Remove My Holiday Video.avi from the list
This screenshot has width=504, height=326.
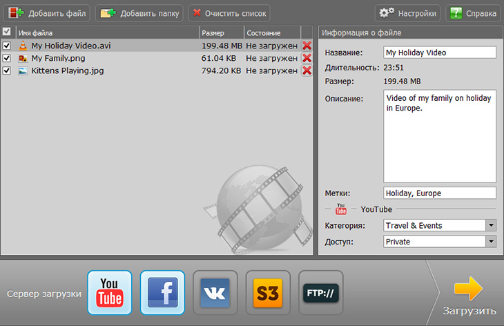(307, 46)
